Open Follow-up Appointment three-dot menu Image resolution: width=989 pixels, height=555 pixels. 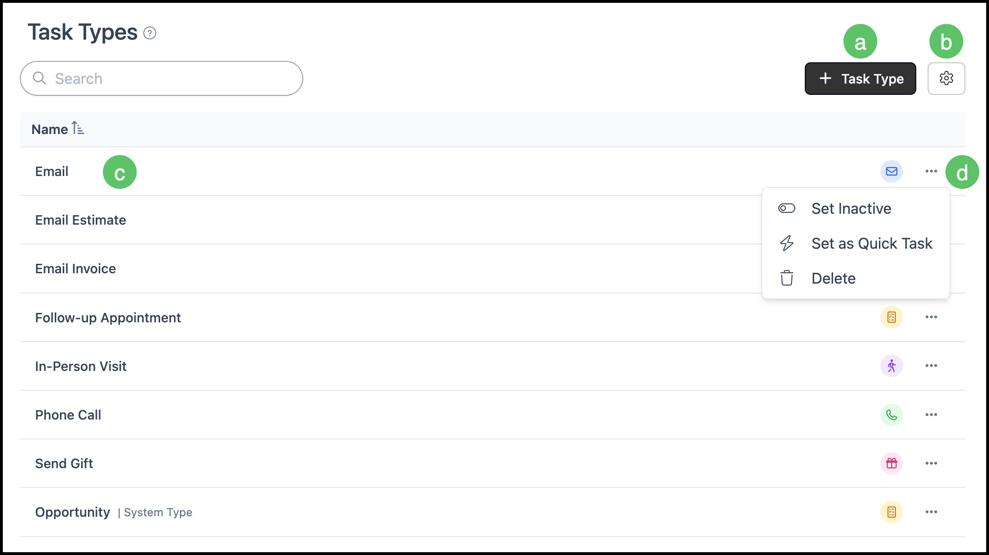coord(931,317)
